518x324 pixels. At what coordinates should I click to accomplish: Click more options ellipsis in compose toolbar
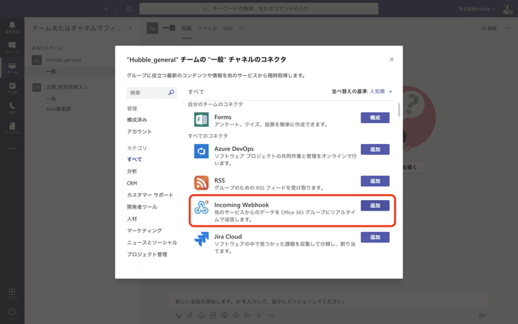tap(270, 316)
